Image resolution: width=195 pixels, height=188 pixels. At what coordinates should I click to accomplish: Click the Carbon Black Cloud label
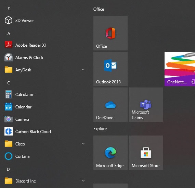pyautogui.click(x=33, y=132)
